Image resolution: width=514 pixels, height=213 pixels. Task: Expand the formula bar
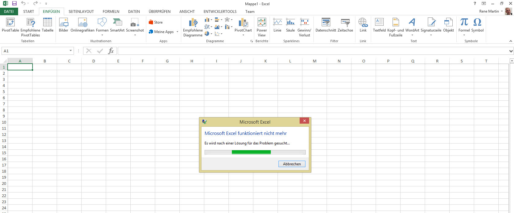[511, 51]
